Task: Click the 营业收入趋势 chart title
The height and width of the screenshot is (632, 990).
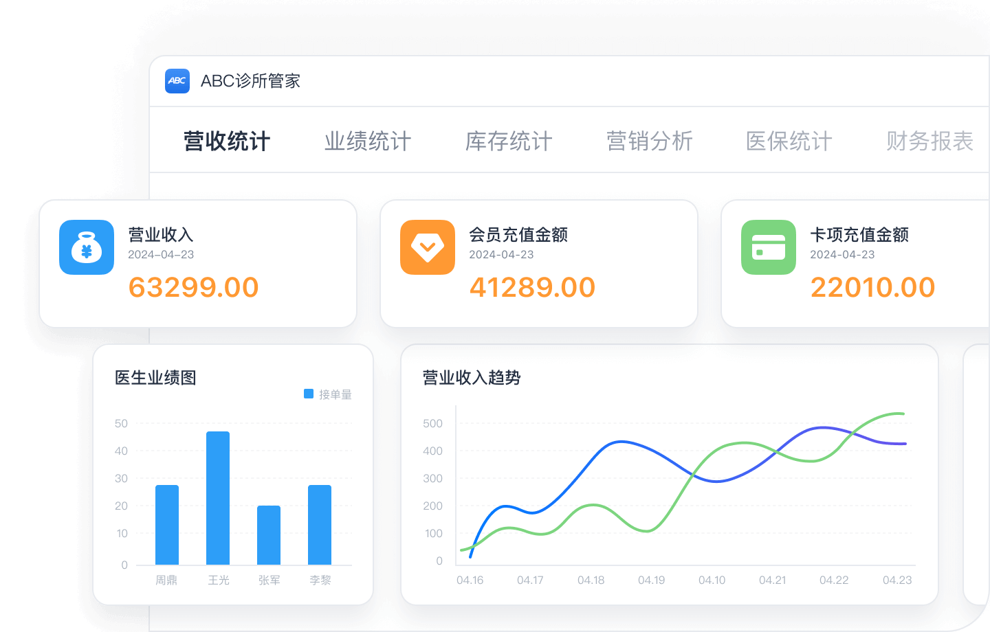Action: click(x=471, y=378)
